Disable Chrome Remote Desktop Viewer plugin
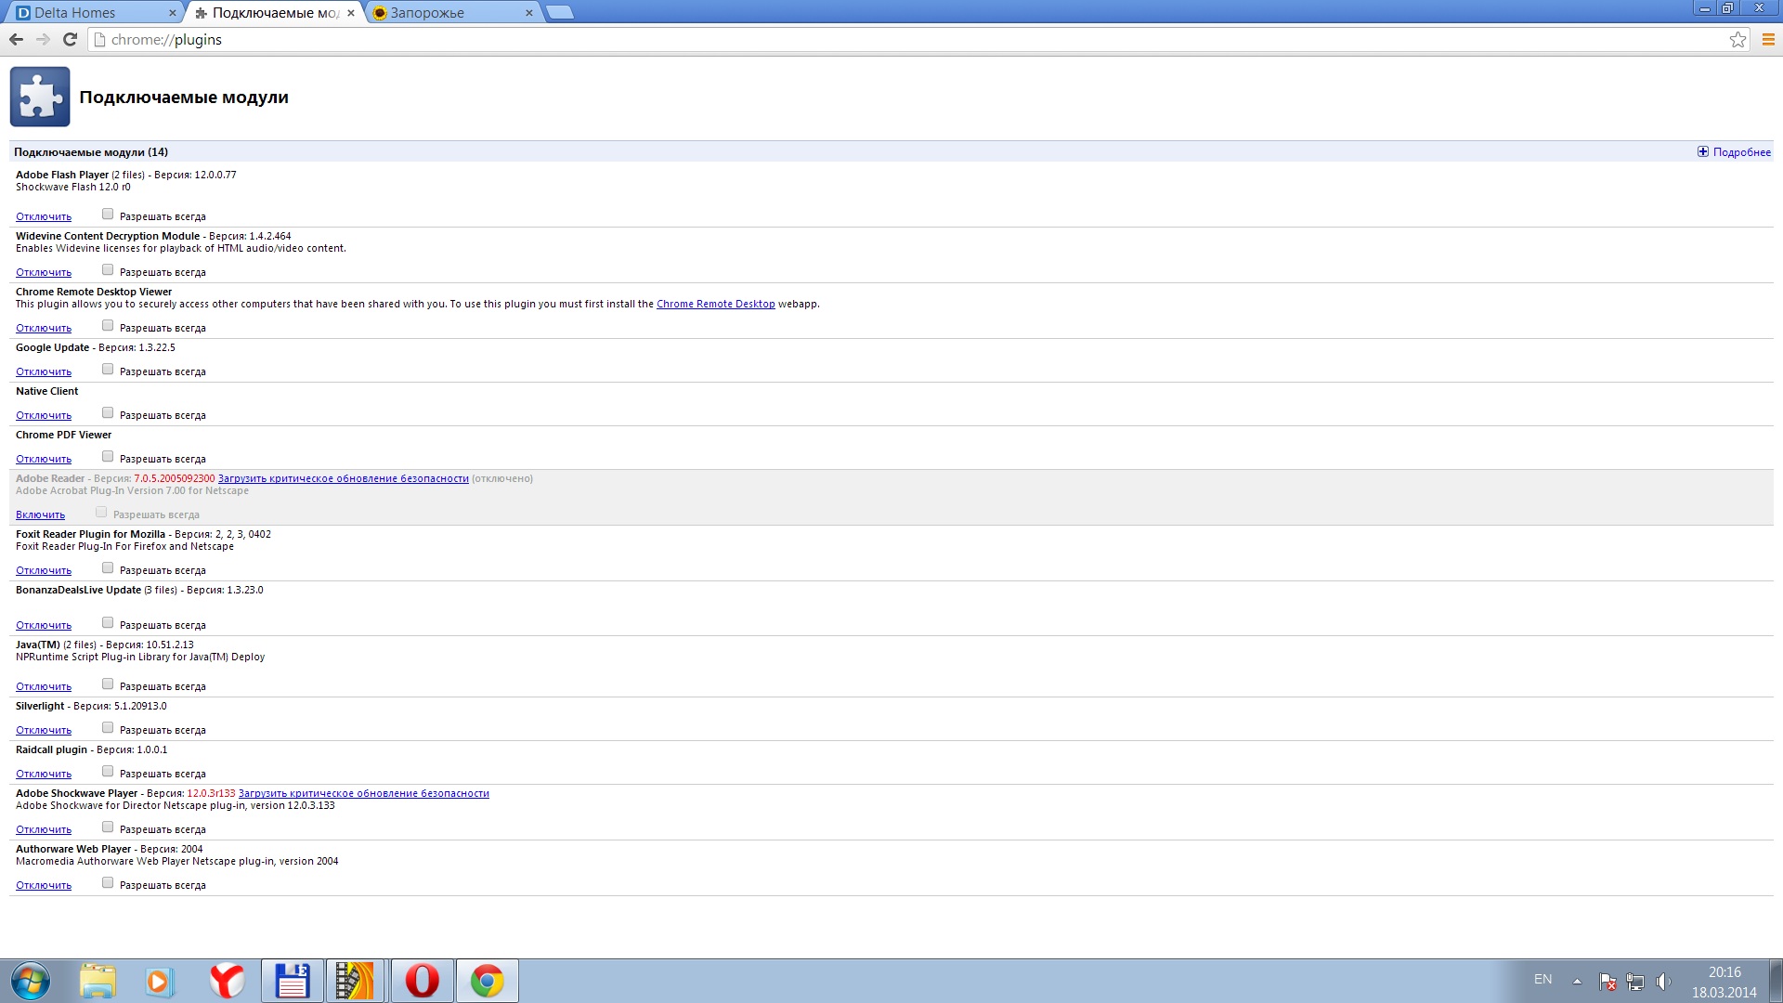The width and height of the screenshot is (1783, 1003). (44, 328)
